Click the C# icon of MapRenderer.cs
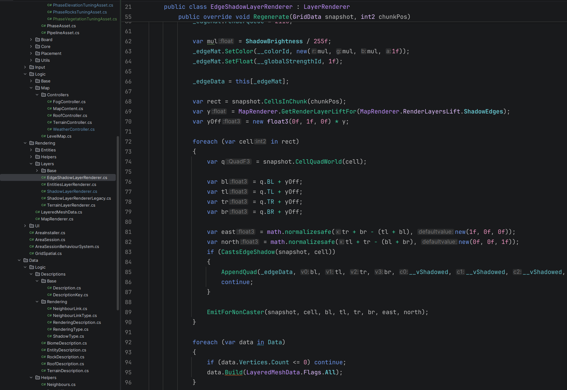The height and width of the screenshot is (390, 567). coord(38,219)
